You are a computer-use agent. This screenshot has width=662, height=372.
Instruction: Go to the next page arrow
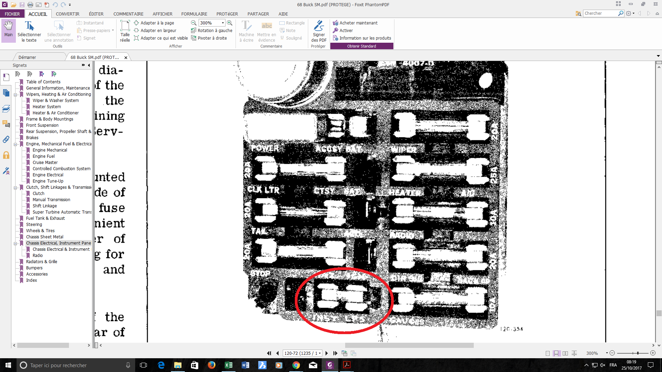[x=327, y=353]
